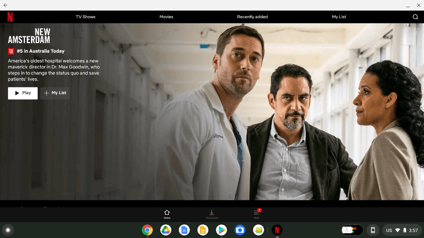This screenshot has height=238, width=424.
Task: Minimize the Netflix window
Action: [408, 5]
